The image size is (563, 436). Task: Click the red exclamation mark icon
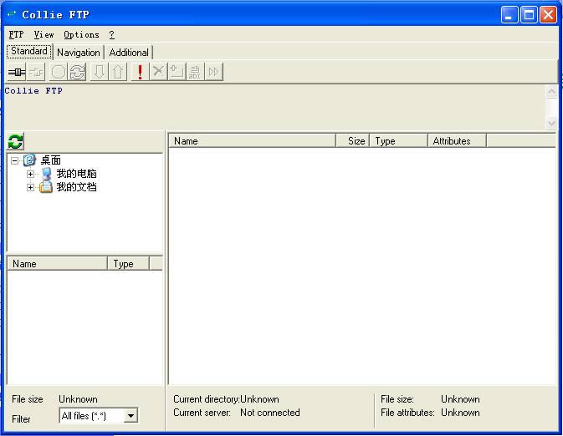click(x=140, y=72)
